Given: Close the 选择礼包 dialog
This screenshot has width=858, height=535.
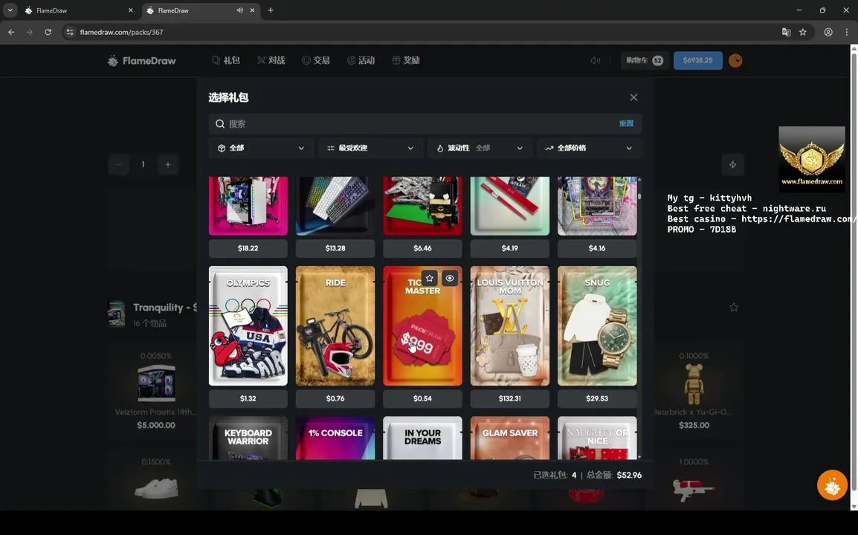Looking at the screenshot, I should pos(633,97).
